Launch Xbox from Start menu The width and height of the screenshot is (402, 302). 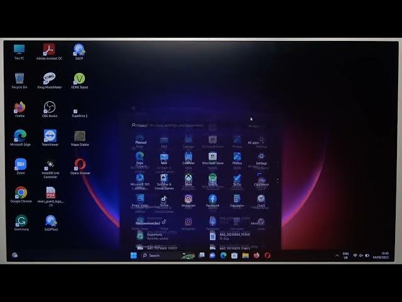pyautogui.click(x=188, y=180)
